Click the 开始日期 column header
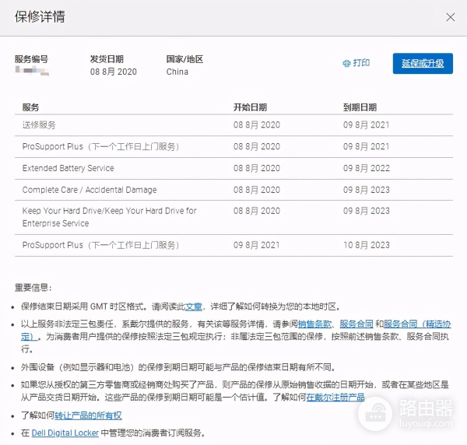 250,107
